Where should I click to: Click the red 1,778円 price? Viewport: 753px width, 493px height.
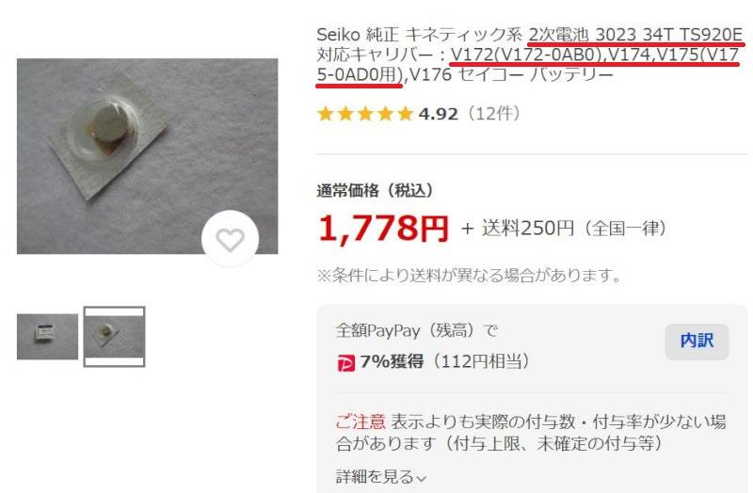[383, 228]
